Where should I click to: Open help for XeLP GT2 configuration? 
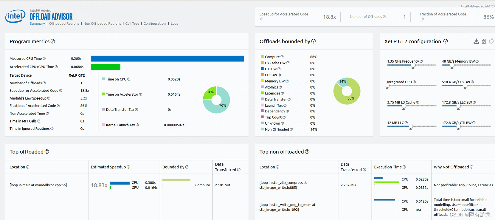point(446,41)
